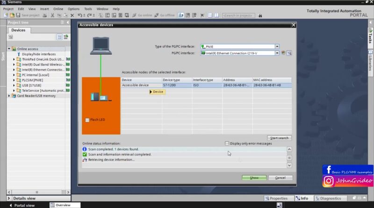Tick Display only error messages checkbox
The width and height of the screenshot is (374, 208).
pyautogui.click(x=227, y=143)
